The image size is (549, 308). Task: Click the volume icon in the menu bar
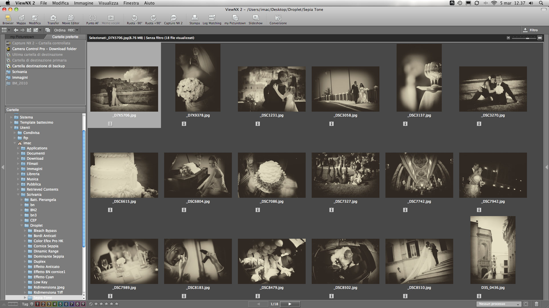(x=531, y=3)
